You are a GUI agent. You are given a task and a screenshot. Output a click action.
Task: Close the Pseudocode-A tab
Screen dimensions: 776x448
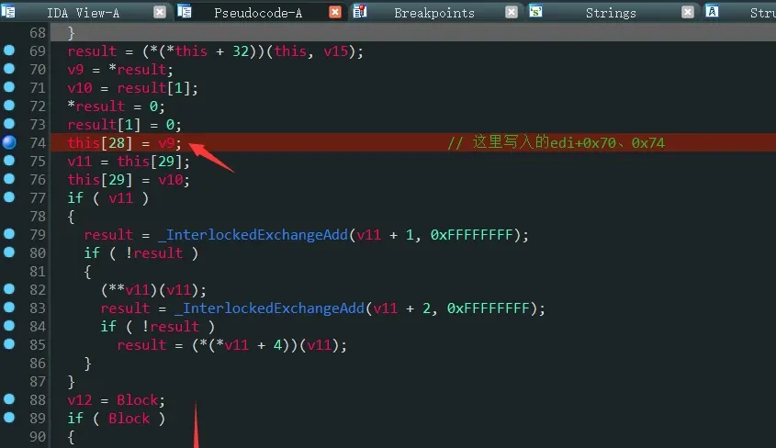[335, 12]
